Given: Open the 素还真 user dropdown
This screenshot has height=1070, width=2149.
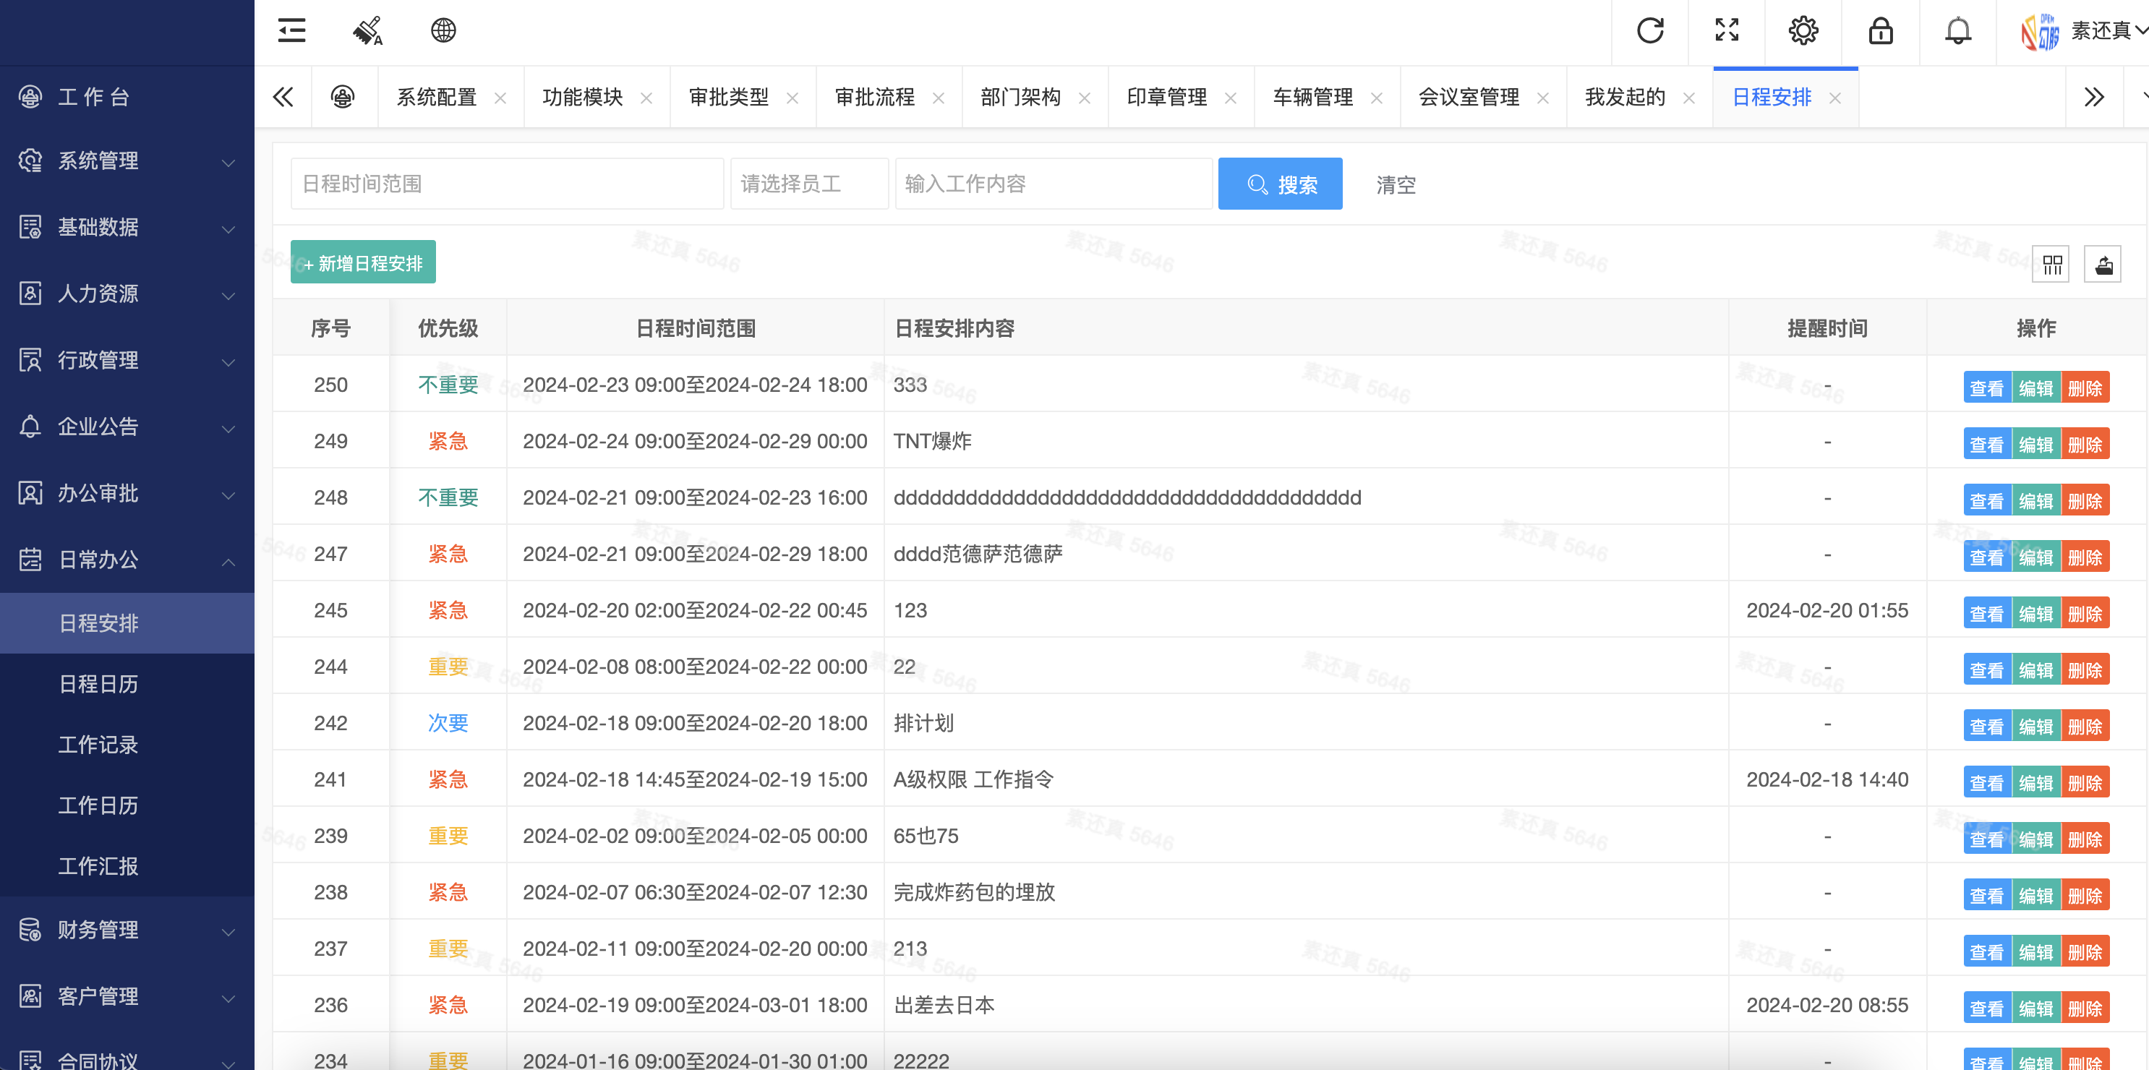Looking at the screenshot, I should [x=2109, y=32].
